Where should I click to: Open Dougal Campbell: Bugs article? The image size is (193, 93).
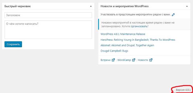click(114, 51)
